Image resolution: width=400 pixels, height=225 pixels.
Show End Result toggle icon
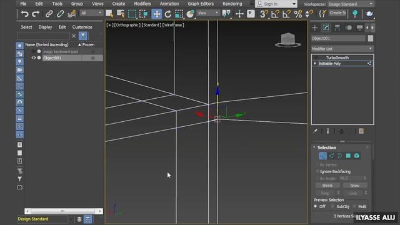(x=327, y=131)
